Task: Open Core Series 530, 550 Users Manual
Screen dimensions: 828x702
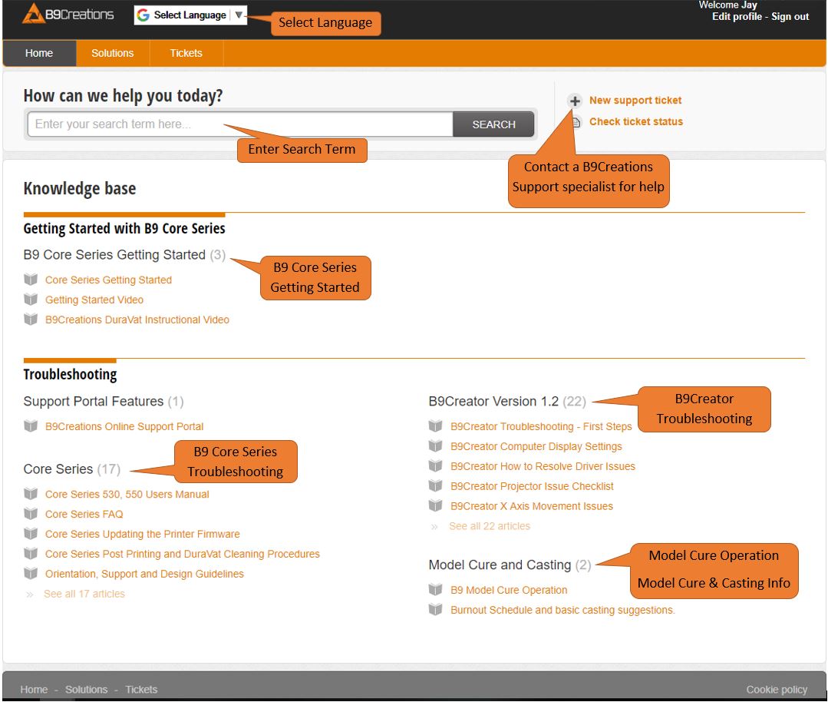Action: pos(127,495)
